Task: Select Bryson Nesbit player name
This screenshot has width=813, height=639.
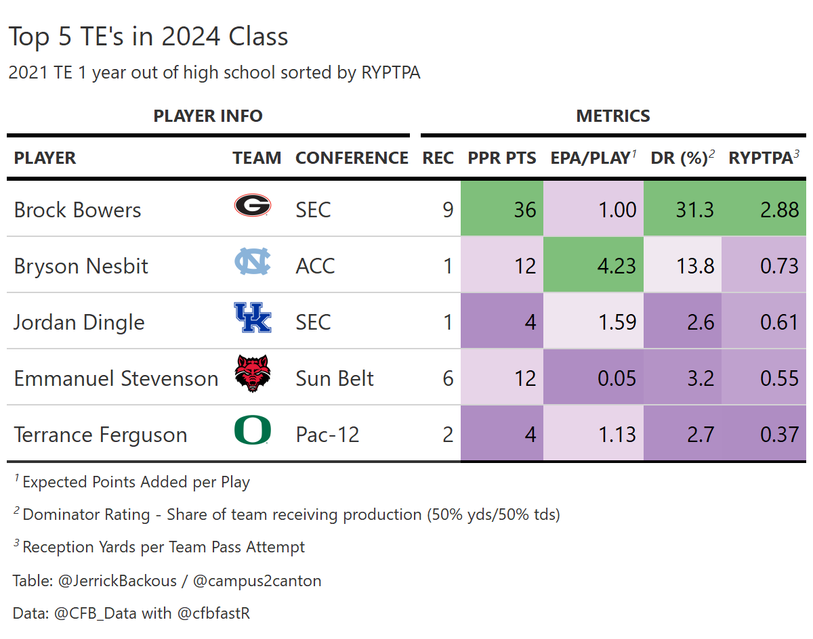Action: pos(81,266)
